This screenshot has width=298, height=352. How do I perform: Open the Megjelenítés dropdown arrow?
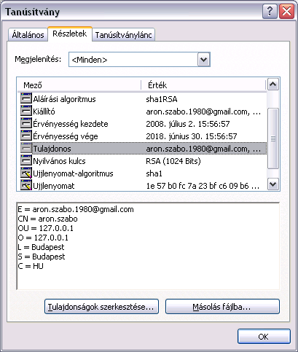tap(203, 59)
